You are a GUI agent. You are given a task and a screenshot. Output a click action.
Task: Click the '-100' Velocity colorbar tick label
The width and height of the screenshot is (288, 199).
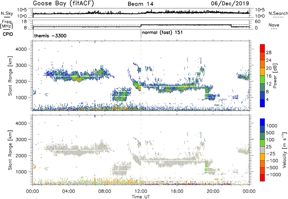click(x=272, y=161)
